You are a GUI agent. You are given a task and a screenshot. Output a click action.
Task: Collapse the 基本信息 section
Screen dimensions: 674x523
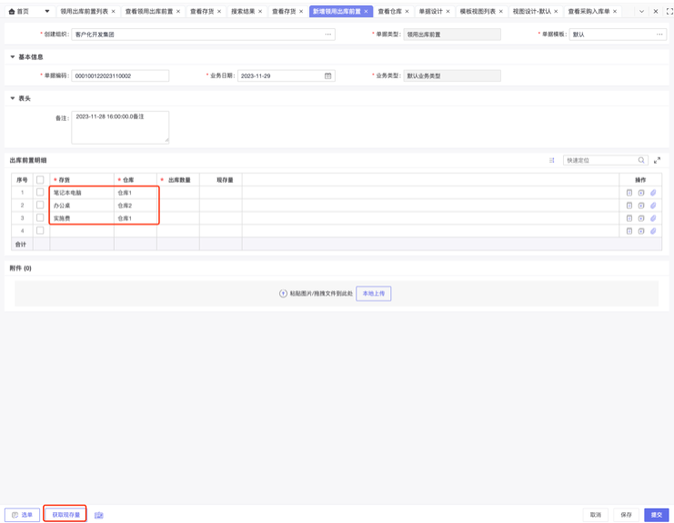click(x=13, y=56)
